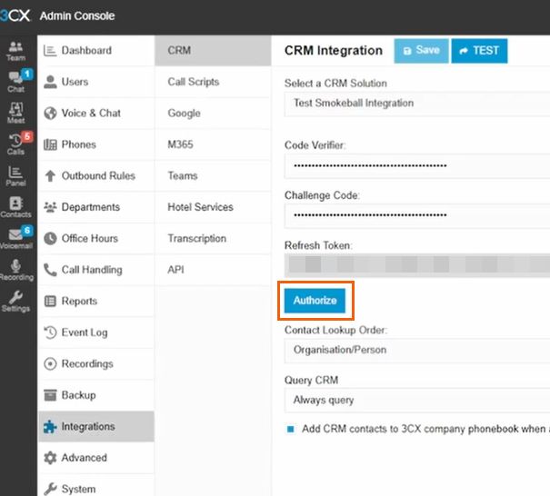Click the Code Verifier input field
This screenshot has height=496, width=550.
point(417,166)
